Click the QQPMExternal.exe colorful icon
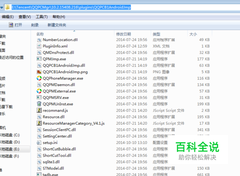Image resolution: width=240 pixels, height=176 pixels. pos(39,91)
